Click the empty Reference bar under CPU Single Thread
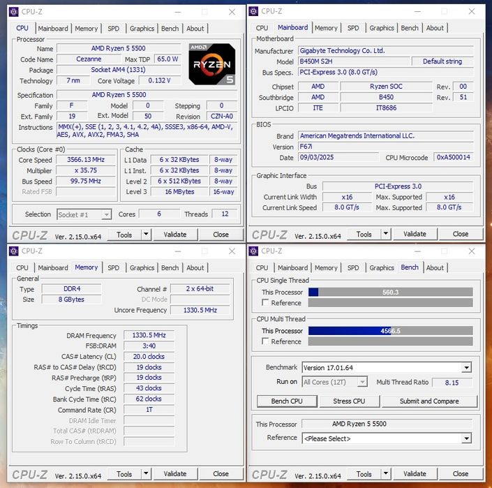The height and width of the screenshot is (488, 492). coord(390,302)
